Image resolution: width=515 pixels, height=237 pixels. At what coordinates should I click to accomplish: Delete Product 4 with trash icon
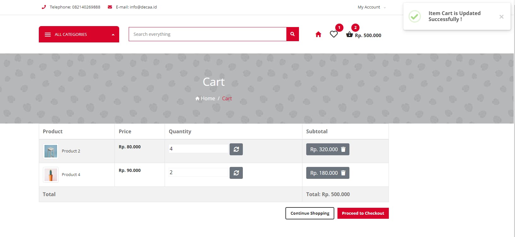[343, 173]
